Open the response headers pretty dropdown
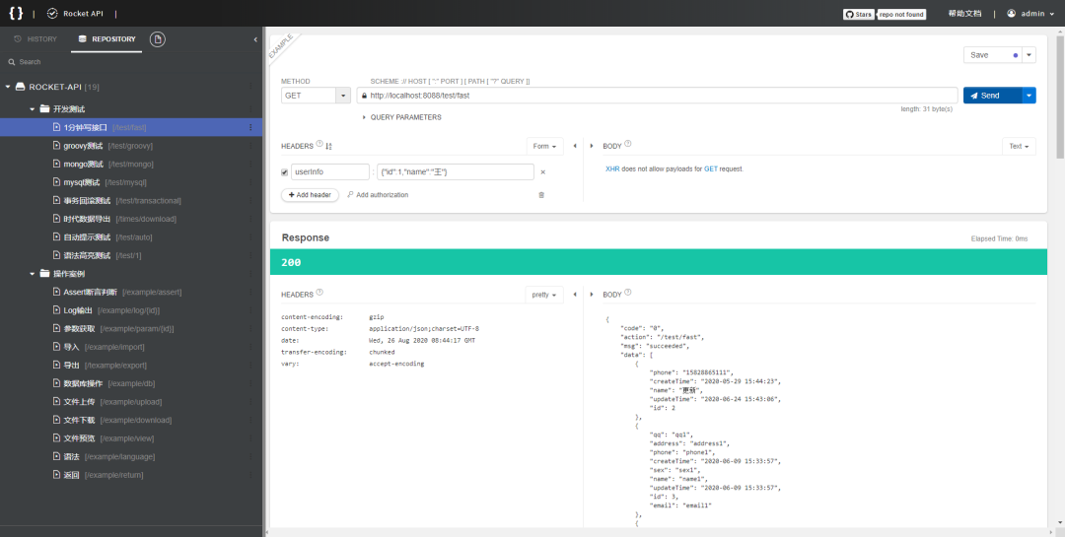The image size is (1065, 537). click(x=544, y=295)
